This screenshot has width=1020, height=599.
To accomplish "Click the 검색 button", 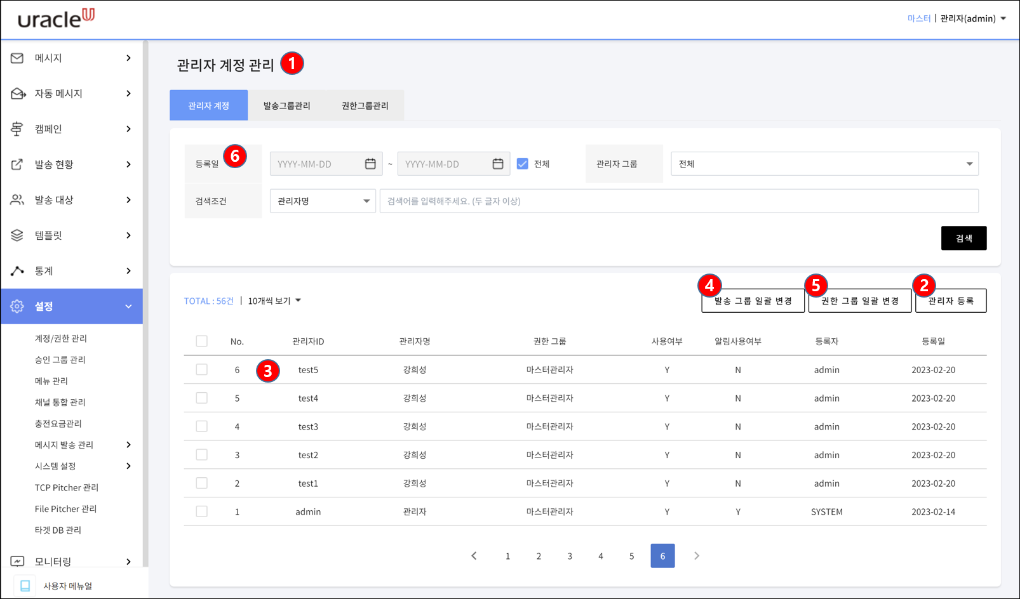I will point(963,238).
